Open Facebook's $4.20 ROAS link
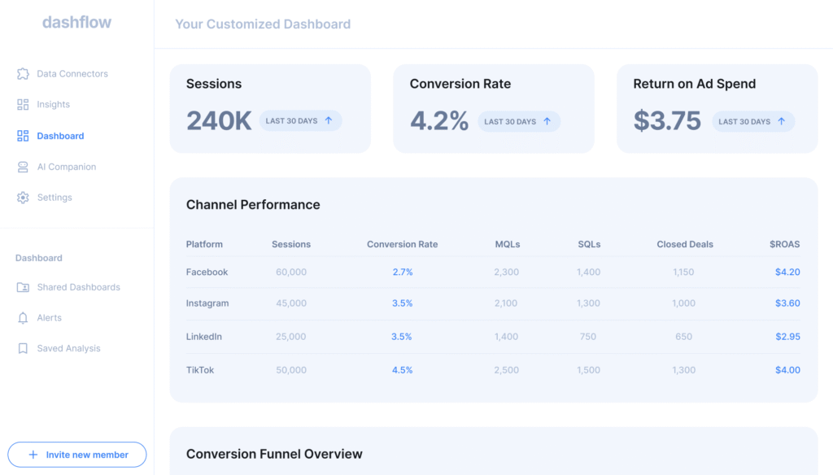The height and width of the screenshot is (475, 833). pyautogui.click(x=787, y=272)
